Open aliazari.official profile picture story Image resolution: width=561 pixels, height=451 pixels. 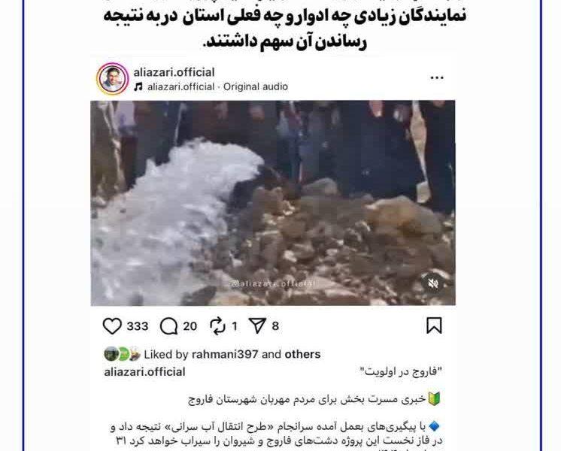112,79
